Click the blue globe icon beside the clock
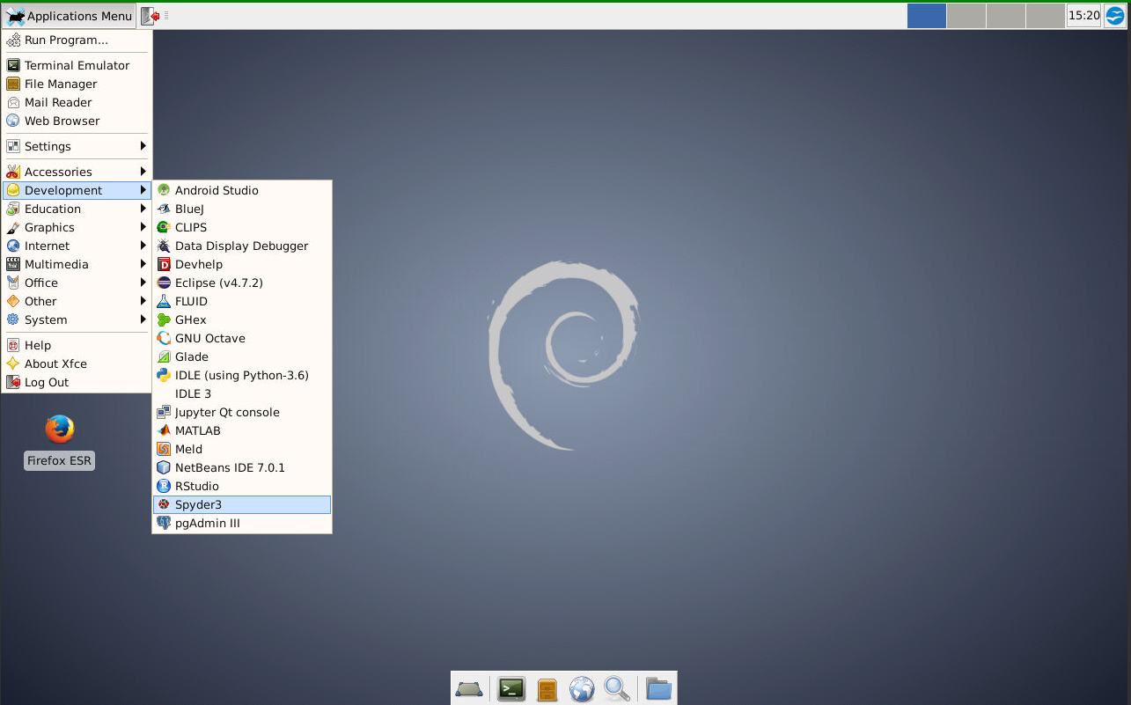1131x705 pixels. [1115, 16]
